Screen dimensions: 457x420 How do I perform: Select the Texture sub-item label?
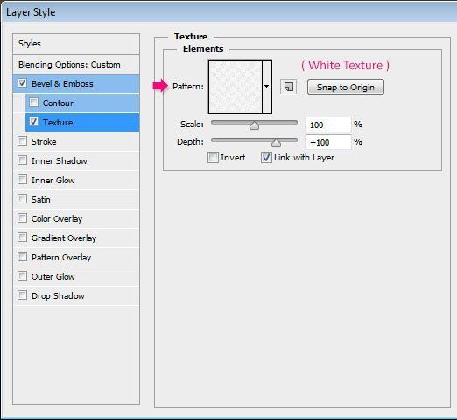pos(58,122)
